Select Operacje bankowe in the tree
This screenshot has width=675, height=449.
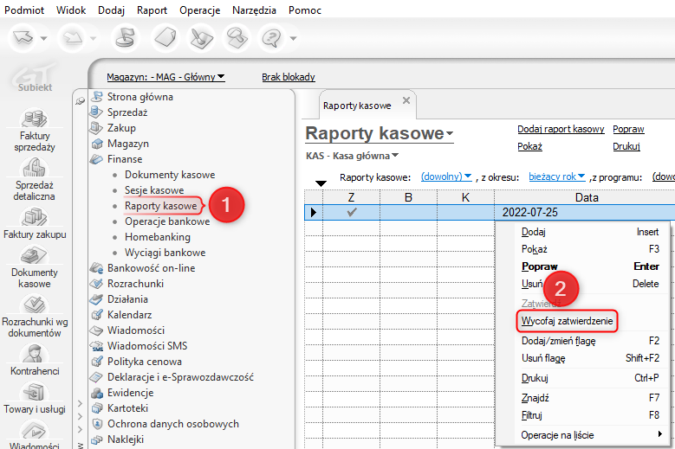click(x=167, y=221)
